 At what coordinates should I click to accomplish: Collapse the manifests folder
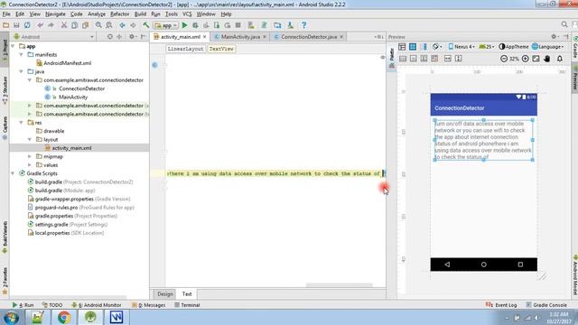(x=22, y=54)
